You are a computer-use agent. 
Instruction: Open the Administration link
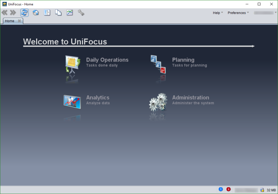(x=191, y=98)
